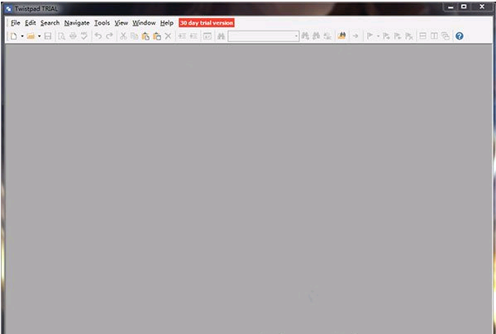This screenshot has width=496, height=334.
Task: Expand the arrow beside the Open folder icon
Action: 39,36
